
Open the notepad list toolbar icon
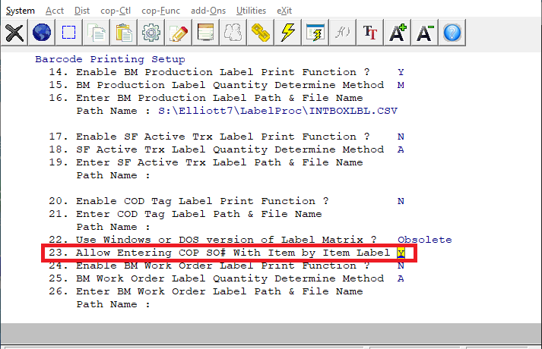(206, 33)
